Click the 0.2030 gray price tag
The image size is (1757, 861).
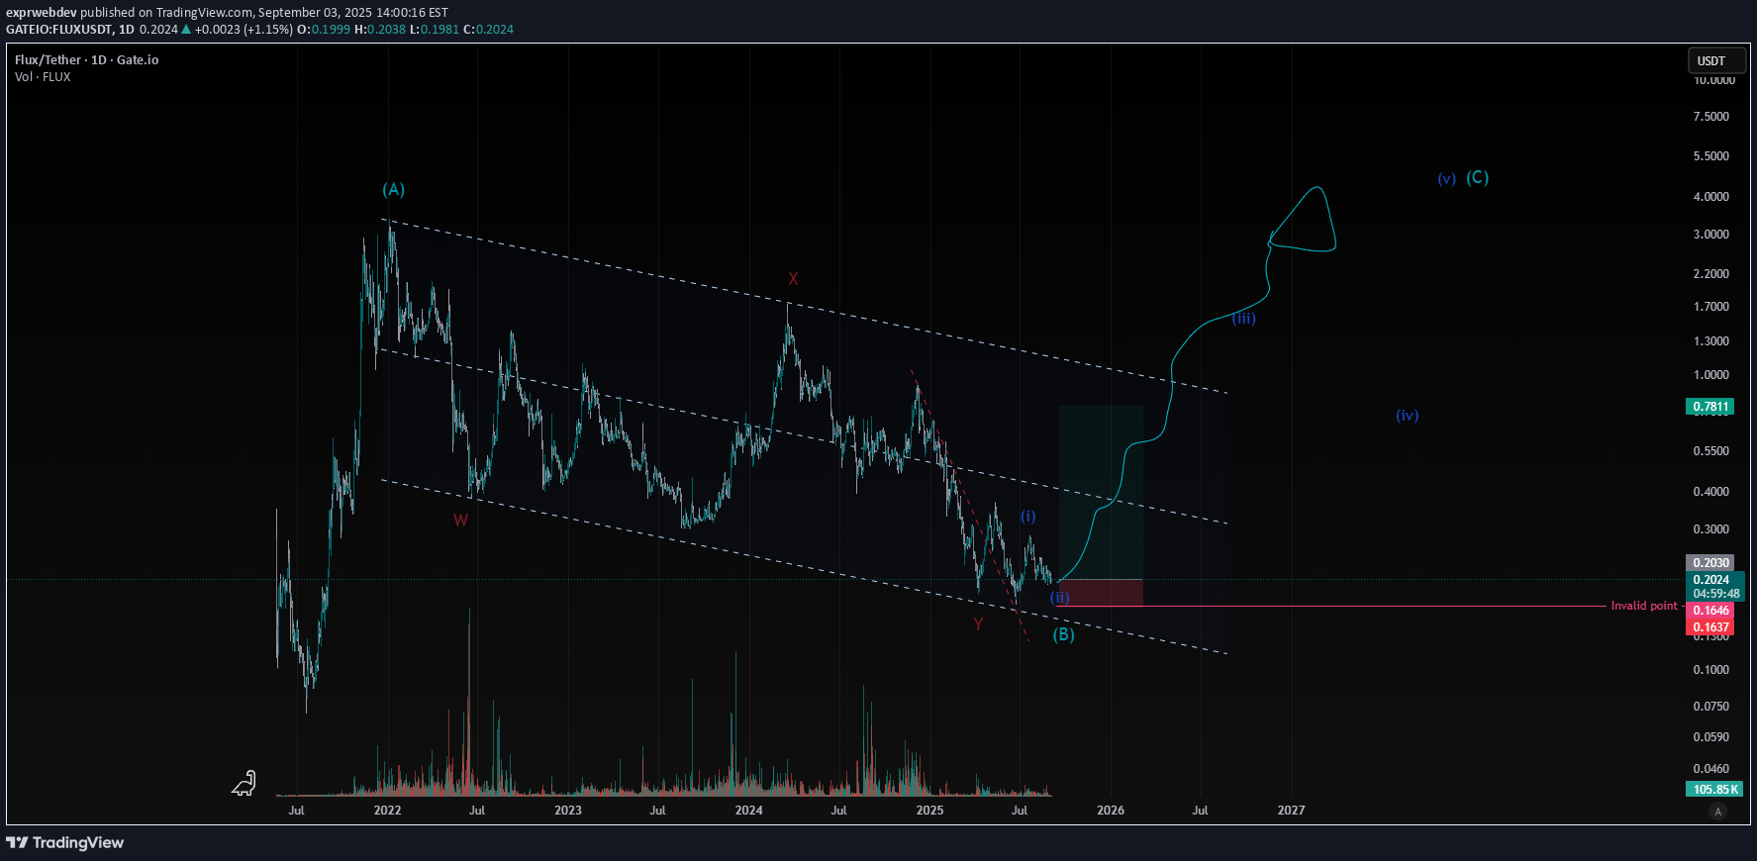coord(1710,562)
